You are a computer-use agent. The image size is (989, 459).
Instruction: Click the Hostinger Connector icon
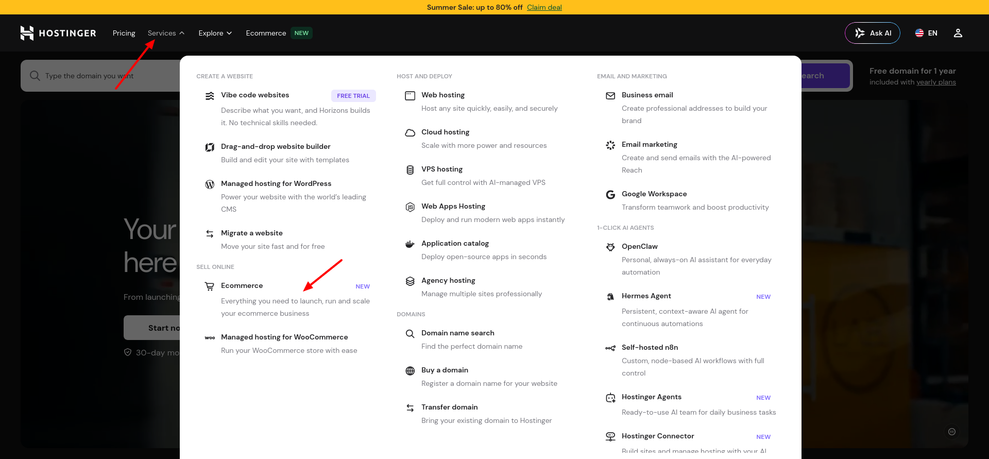[x=610, y=437]
